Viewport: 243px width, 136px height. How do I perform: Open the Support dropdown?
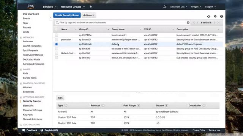pos(210,7)
